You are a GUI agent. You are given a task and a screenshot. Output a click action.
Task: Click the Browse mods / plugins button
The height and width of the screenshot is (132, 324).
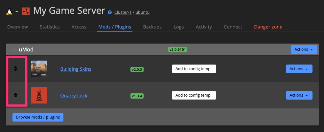[38, 117]
